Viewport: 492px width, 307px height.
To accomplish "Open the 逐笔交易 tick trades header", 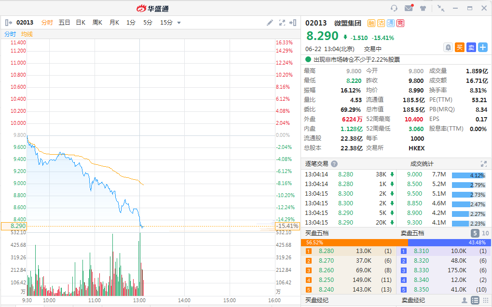I will 316,164.
